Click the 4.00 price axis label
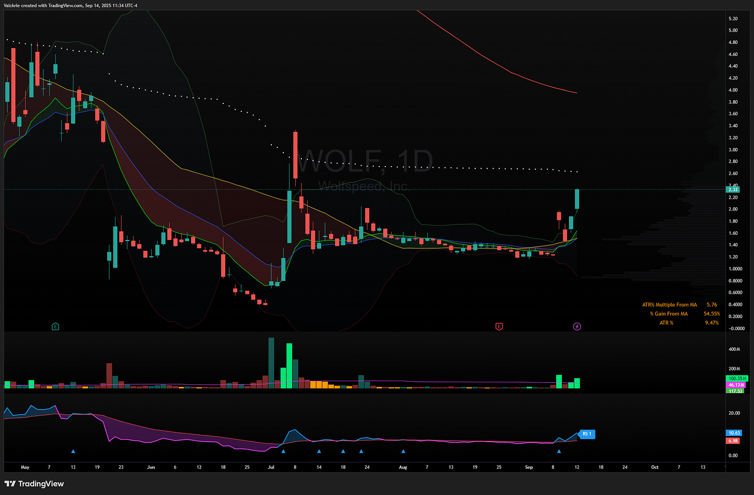Viewport: 754px width, 495px height. (x=733, y=90)
